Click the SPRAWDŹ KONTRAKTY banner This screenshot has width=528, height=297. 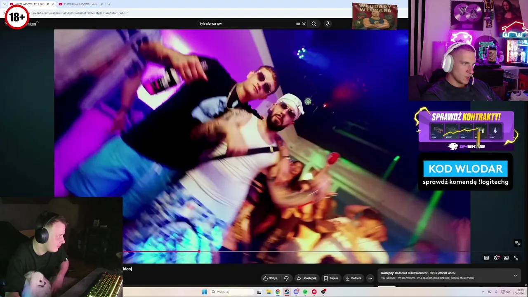coord(466,130)
